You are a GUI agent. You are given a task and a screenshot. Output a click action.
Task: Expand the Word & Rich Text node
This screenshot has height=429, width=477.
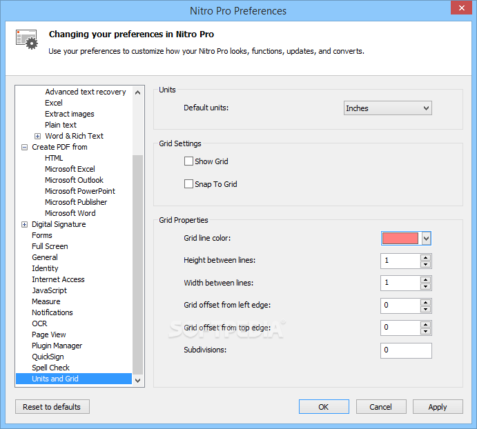(37, 136)
